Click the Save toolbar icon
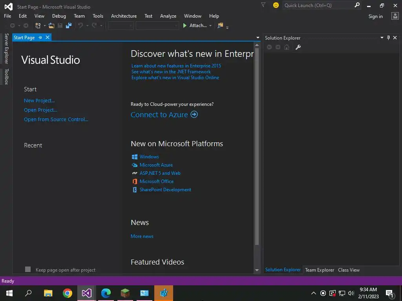Screen dimensions: 402x301 pyautogui.click(x=60, y=25)
